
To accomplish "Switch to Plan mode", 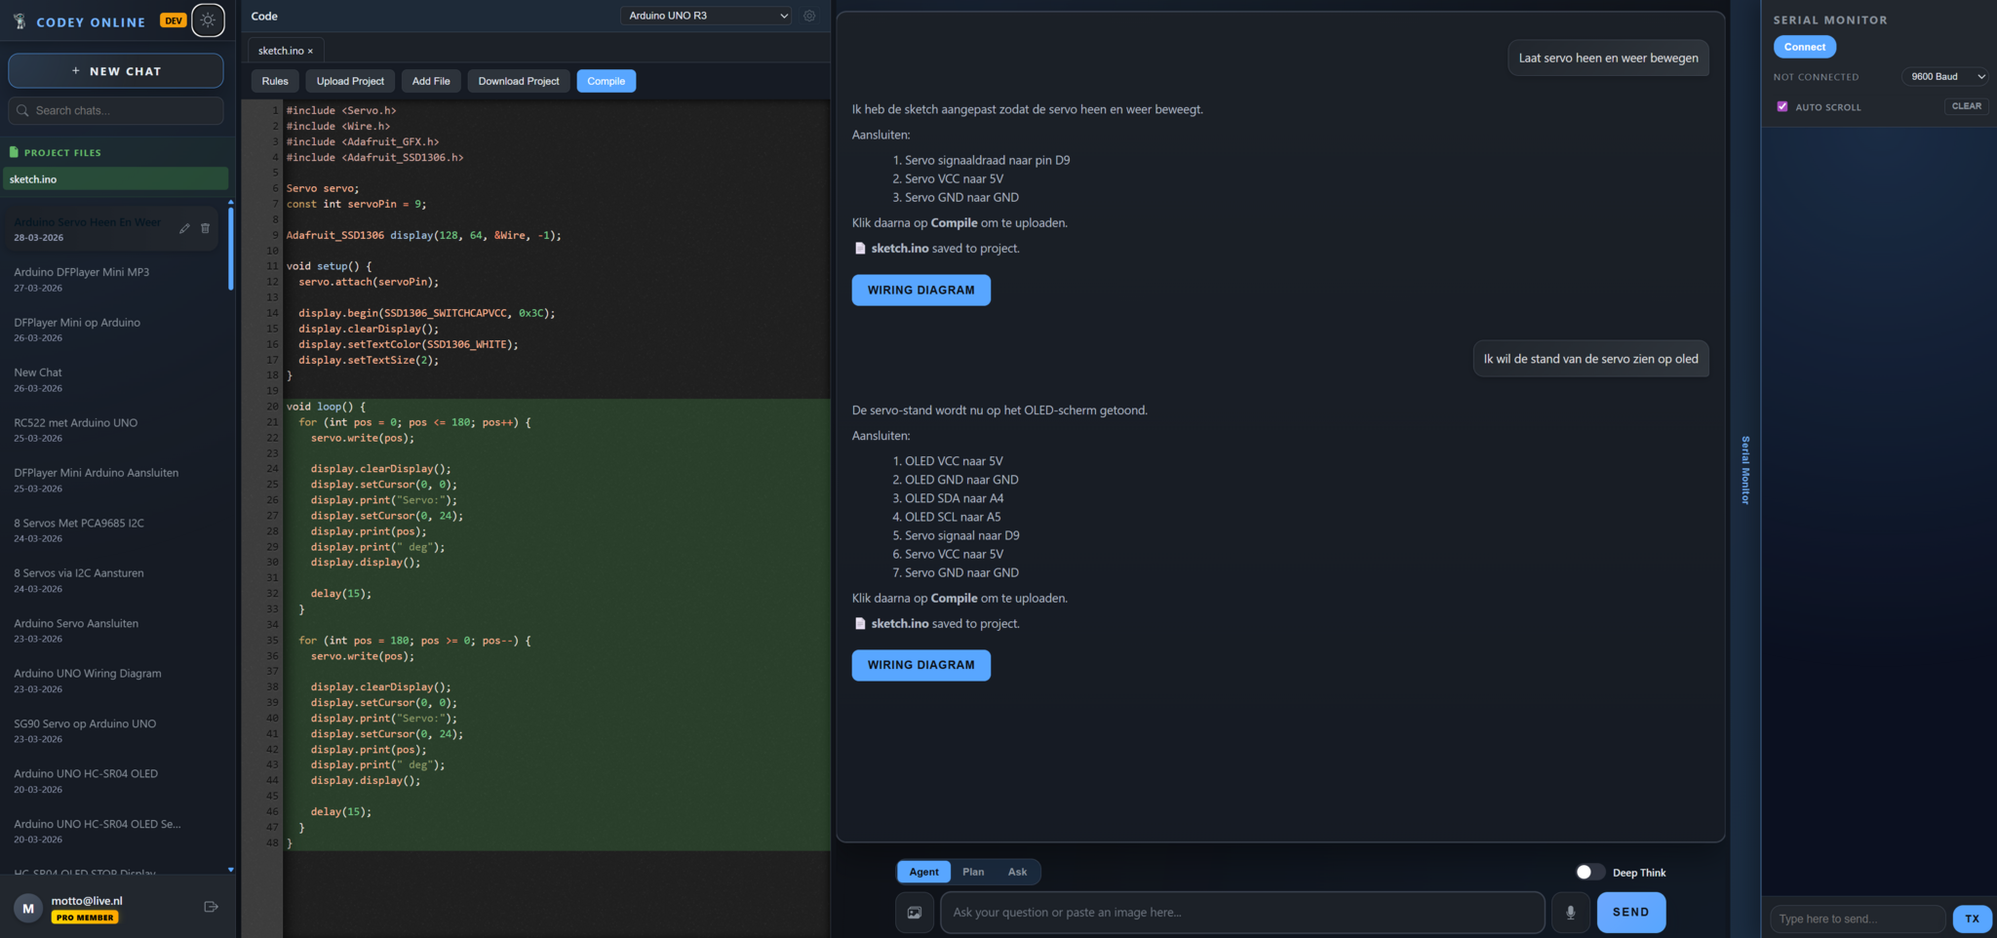I will (972, 872).
